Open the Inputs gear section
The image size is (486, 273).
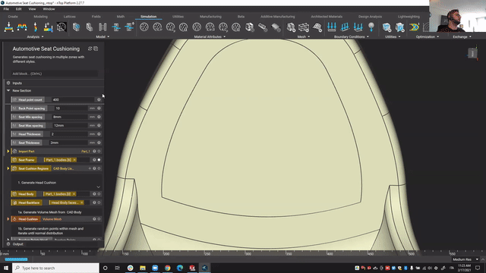(8, 83)
